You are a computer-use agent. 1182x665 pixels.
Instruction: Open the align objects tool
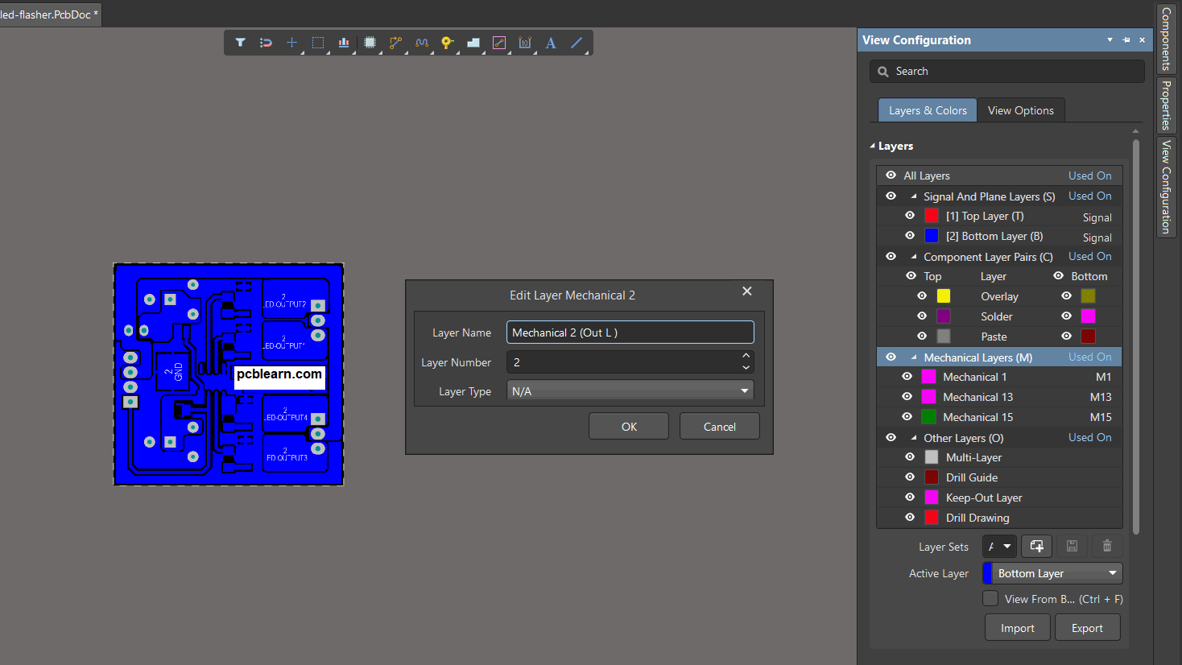click(344, 43)
